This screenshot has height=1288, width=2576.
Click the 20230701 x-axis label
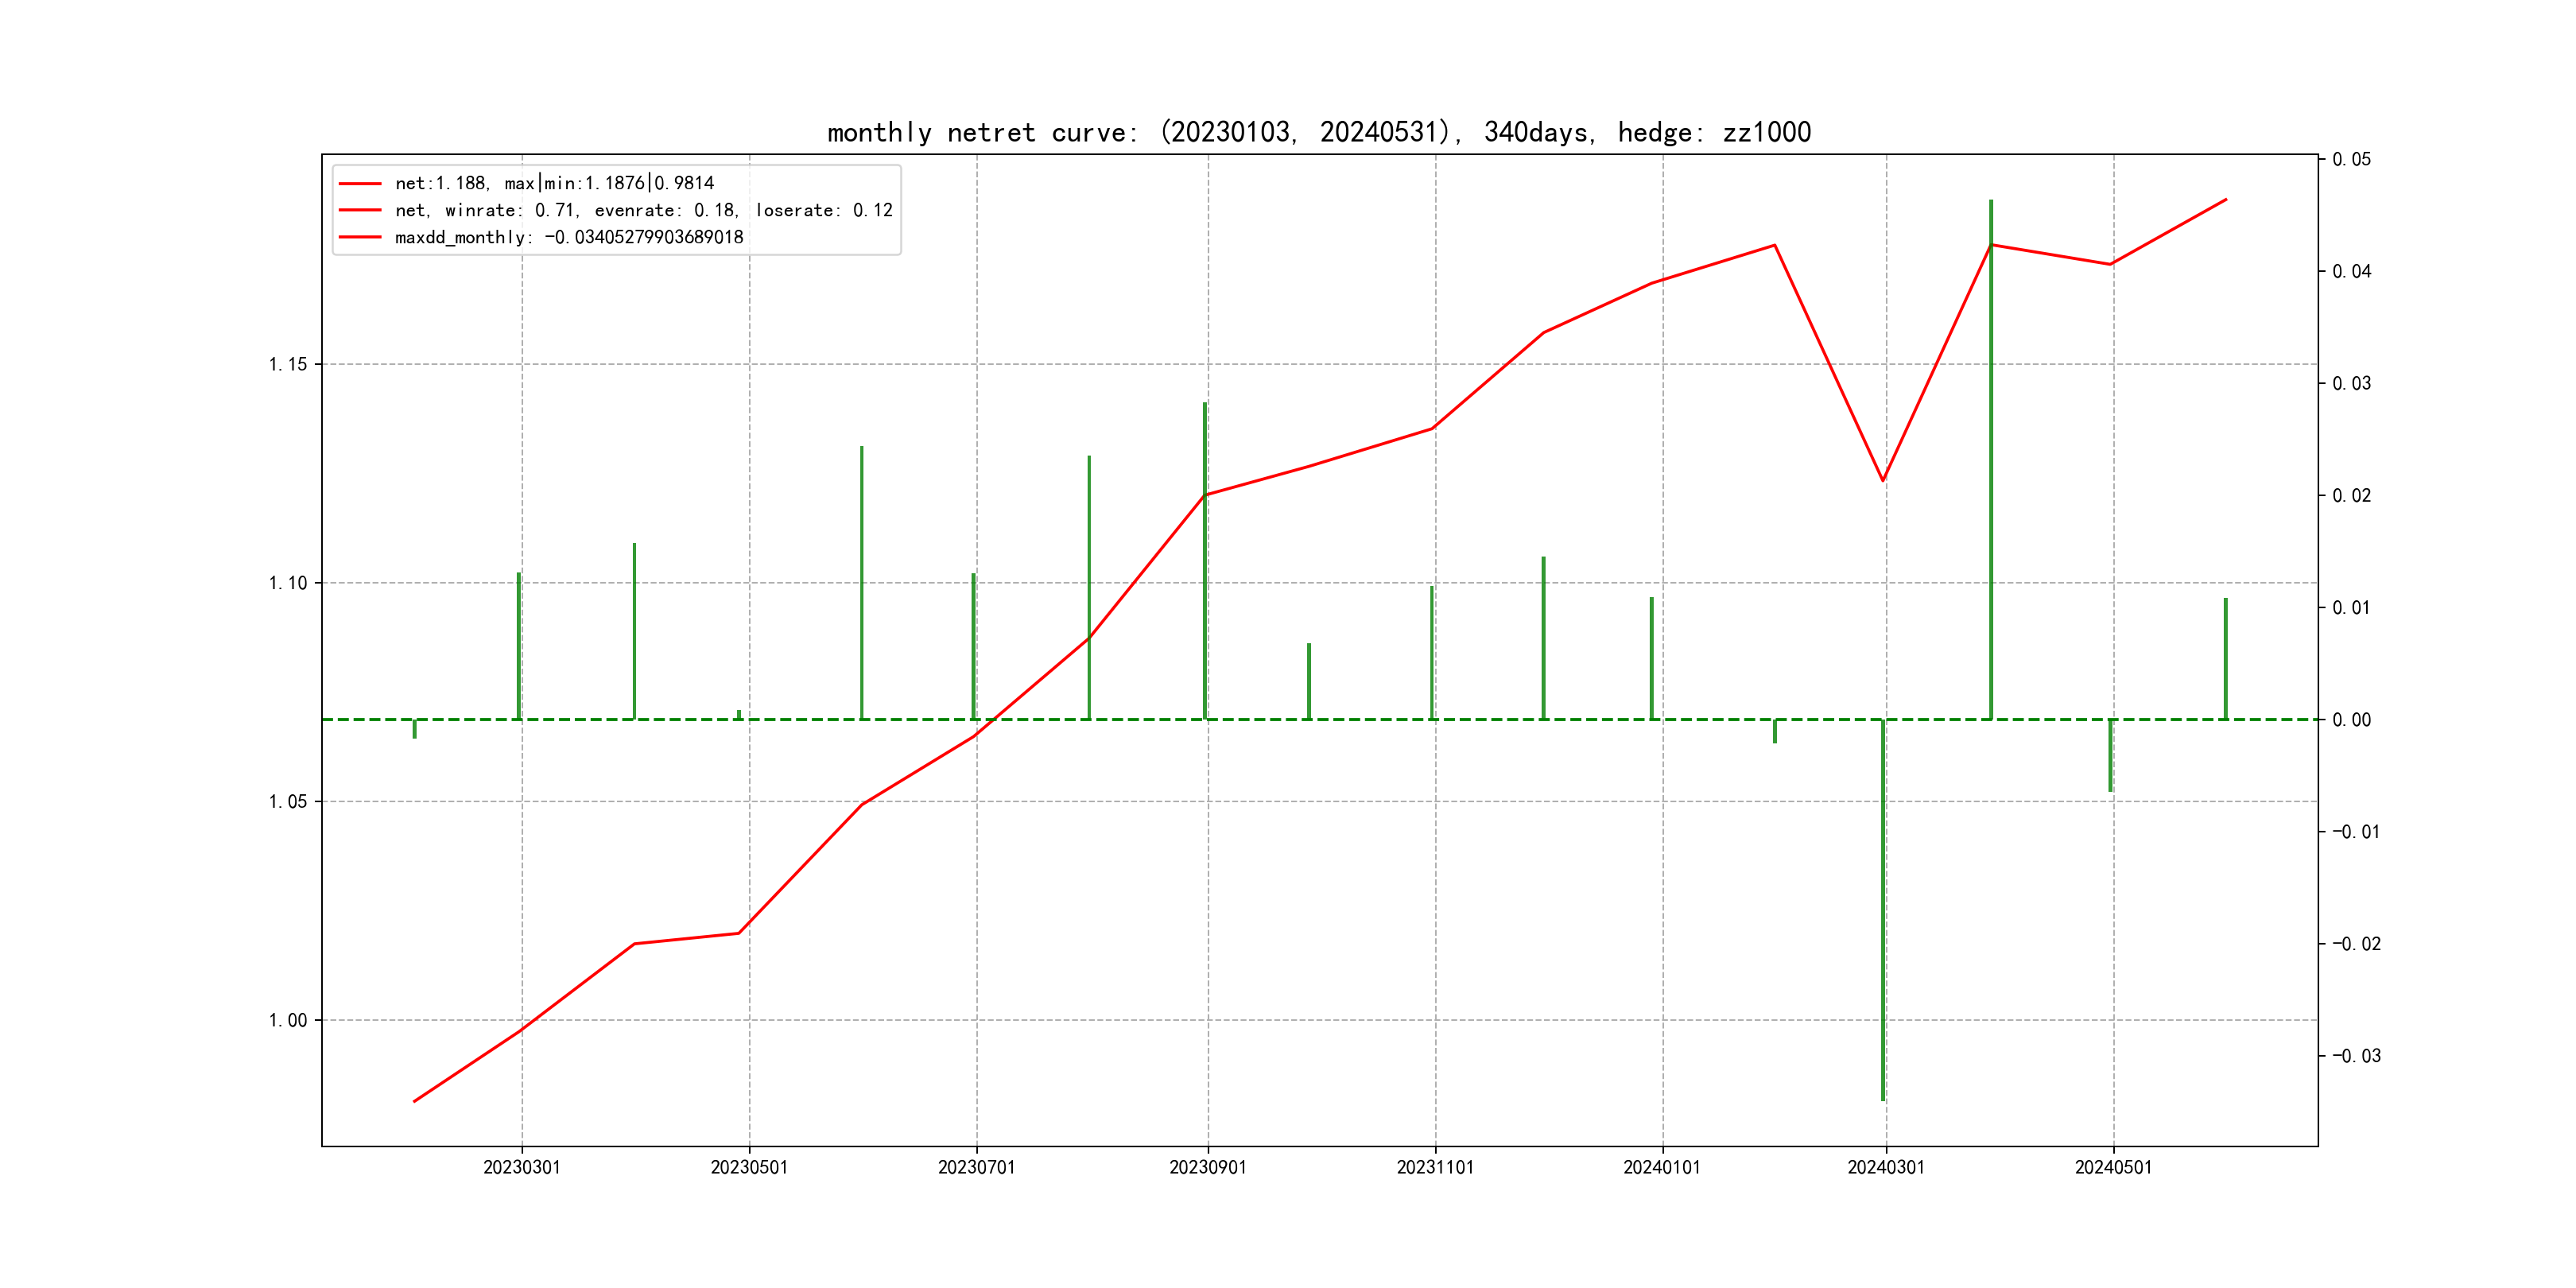976,1167
